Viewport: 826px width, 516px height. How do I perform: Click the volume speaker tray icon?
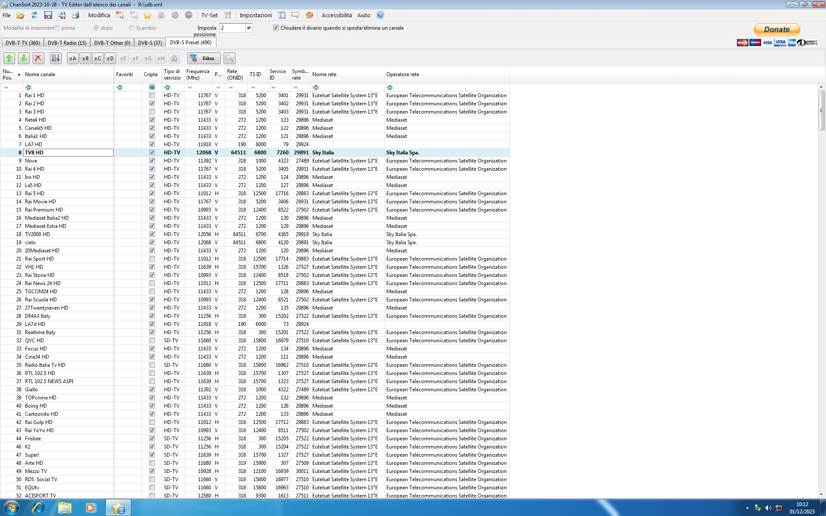(x=768, y=508)
